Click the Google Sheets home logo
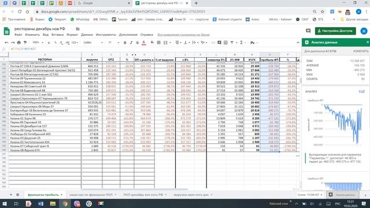The height and width of the screenshot is (208, 370). click(6, 31)
